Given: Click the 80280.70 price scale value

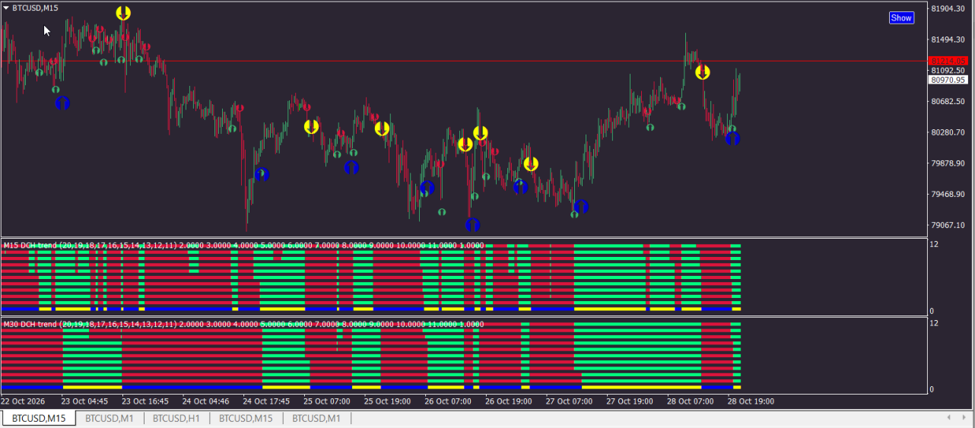Looking at the screenshot, I should [948, 132].
